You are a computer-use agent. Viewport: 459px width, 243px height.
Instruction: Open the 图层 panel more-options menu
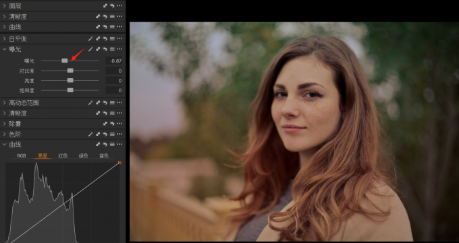(119, 6)
